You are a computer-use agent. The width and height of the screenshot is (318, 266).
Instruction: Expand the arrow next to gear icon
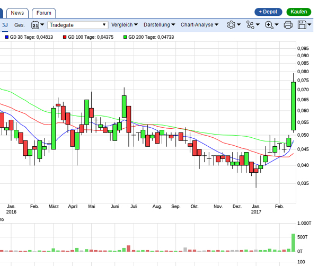pyautogui.click(x=238, y=25)
